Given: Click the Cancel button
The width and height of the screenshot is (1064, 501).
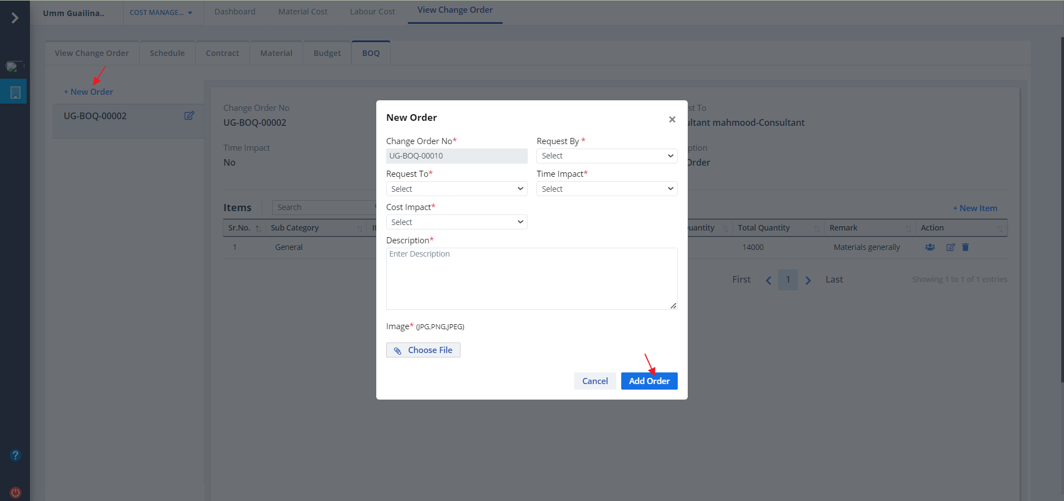Looking at the screenshot, I should (595, 381).
